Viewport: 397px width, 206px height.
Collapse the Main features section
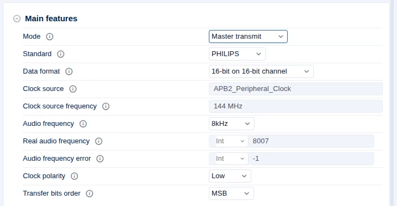point(17,19)
